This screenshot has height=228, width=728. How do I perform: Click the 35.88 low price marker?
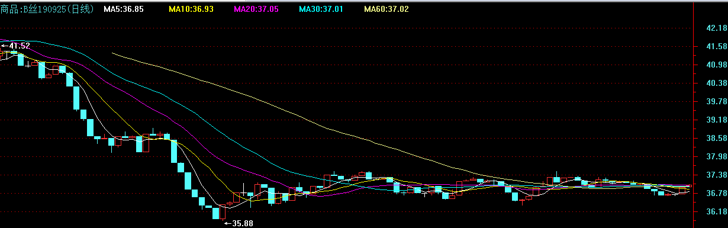(x=238, y=223)
